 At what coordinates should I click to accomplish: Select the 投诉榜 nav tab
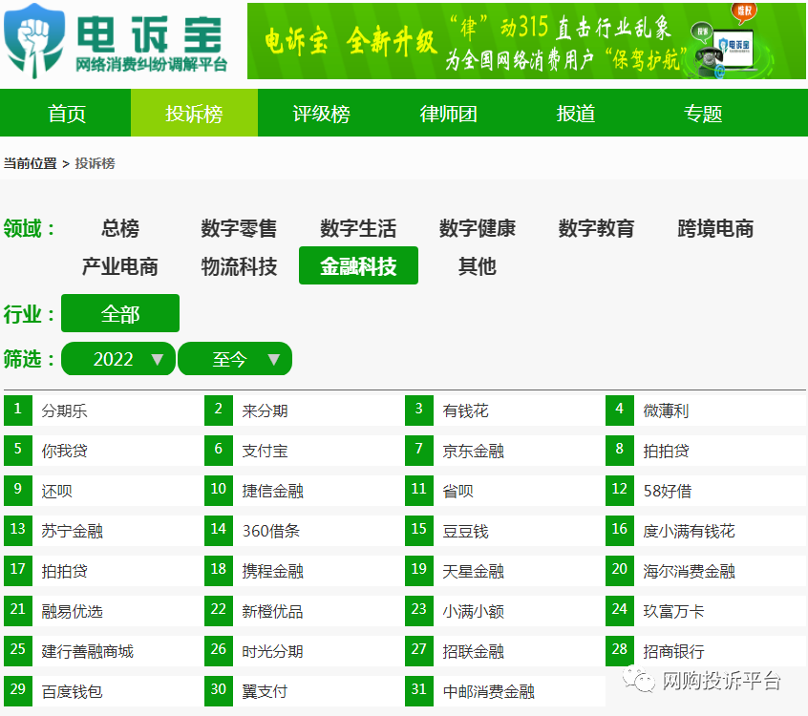coord(194,114)
